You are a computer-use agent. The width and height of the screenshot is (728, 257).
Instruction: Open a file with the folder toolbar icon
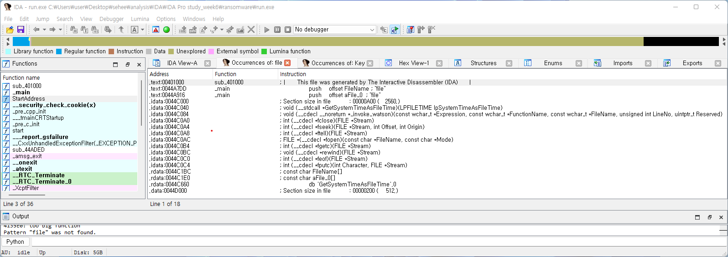coord(10,30)
